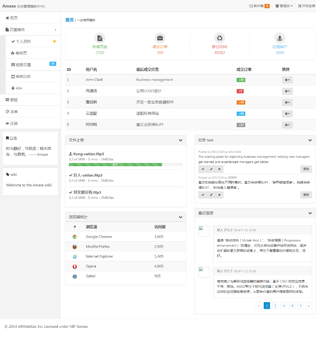Go to page 3 of comments
The width and height of the screenshot is (316, 339).
pyautogui.click(x=284, y=306)
